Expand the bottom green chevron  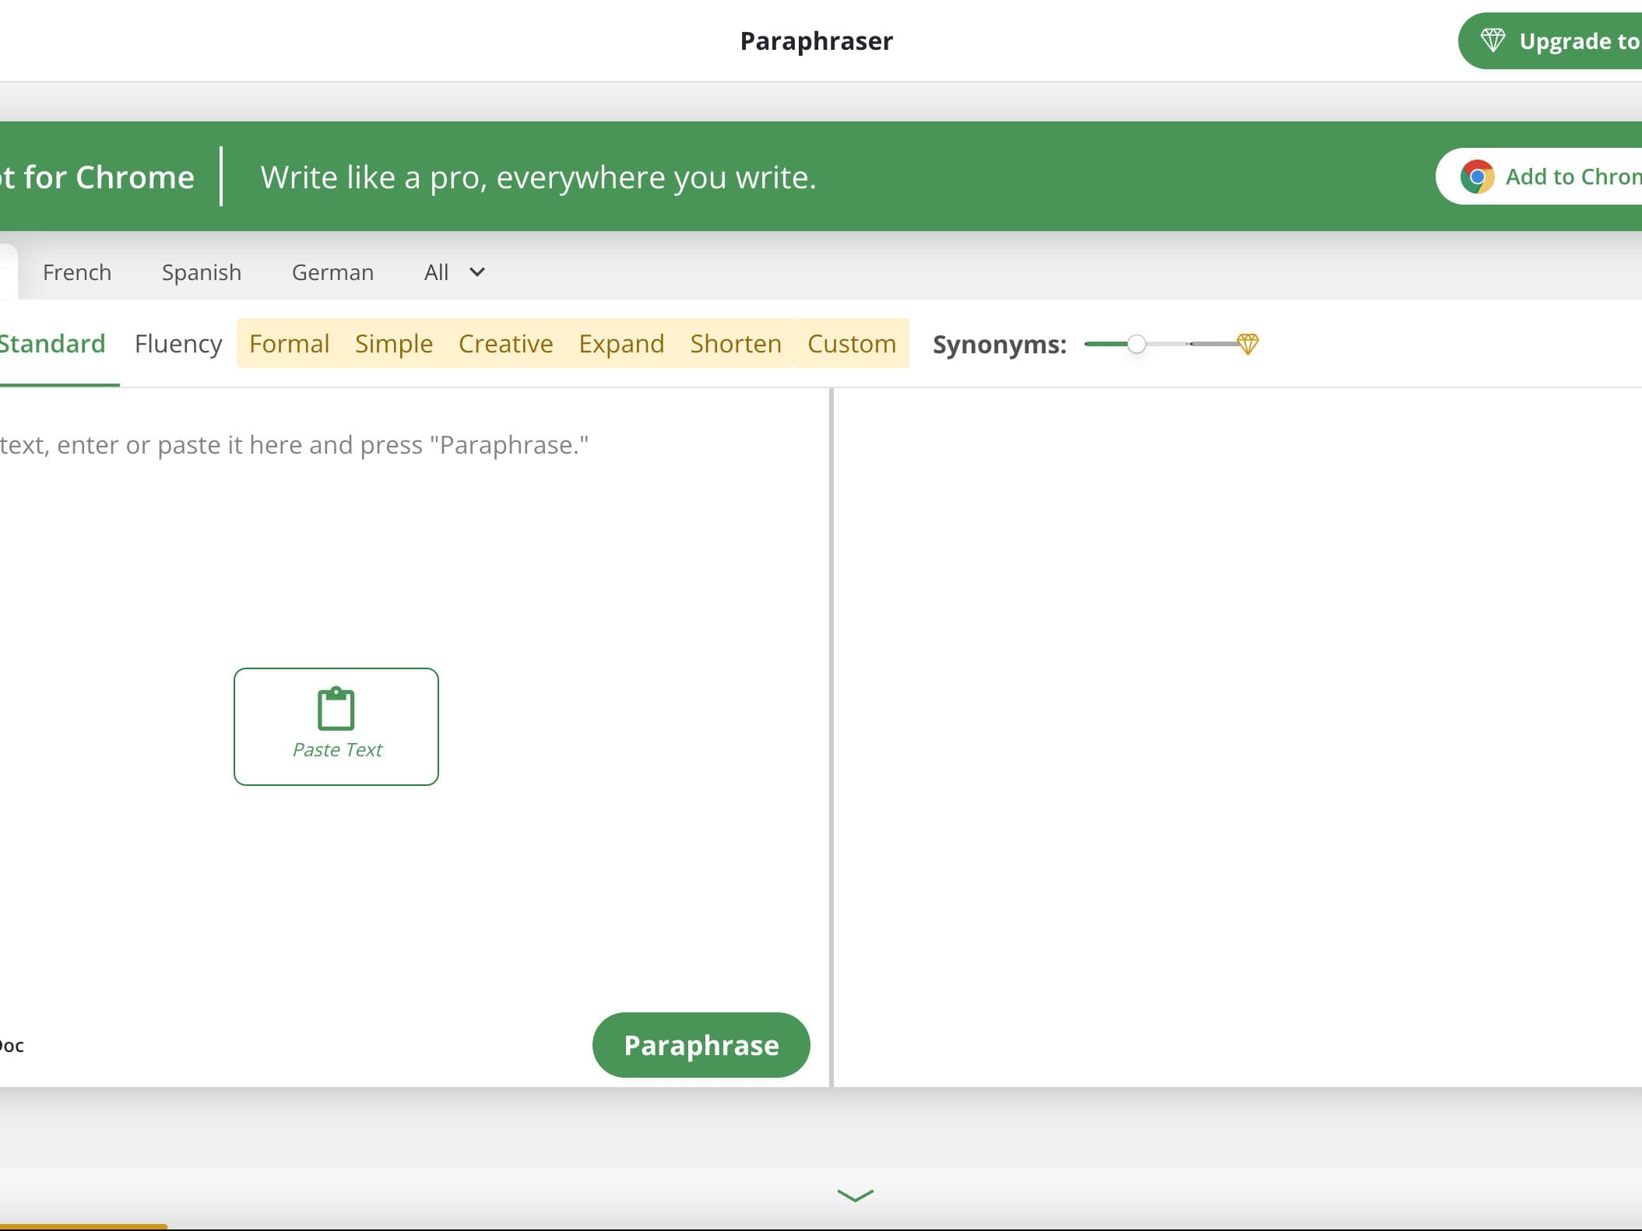click(x=856, y=1195)
